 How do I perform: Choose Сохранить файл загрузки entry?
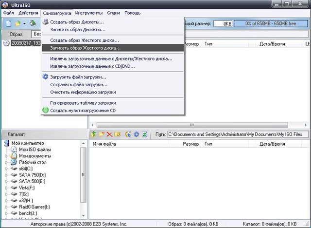[113, 84]
